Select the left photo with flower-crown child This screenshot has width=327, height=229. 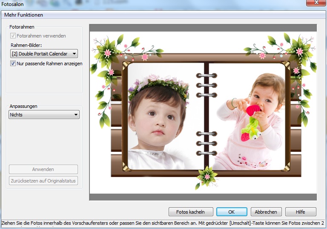coord(166,116)
